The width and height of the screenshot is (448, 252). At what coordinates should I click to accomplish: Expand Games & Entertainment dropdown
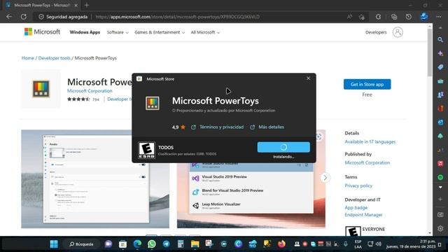click(160, 32)
